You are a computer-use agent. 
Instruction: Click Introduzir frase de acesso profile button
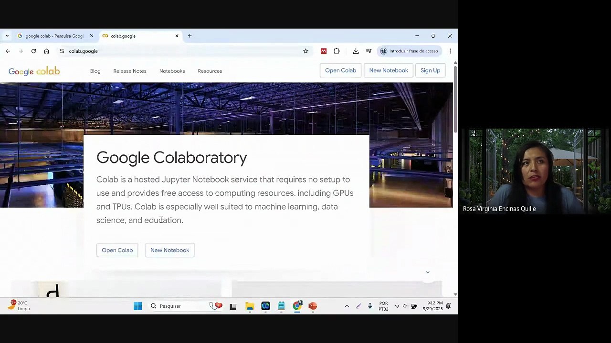[410, 51]
